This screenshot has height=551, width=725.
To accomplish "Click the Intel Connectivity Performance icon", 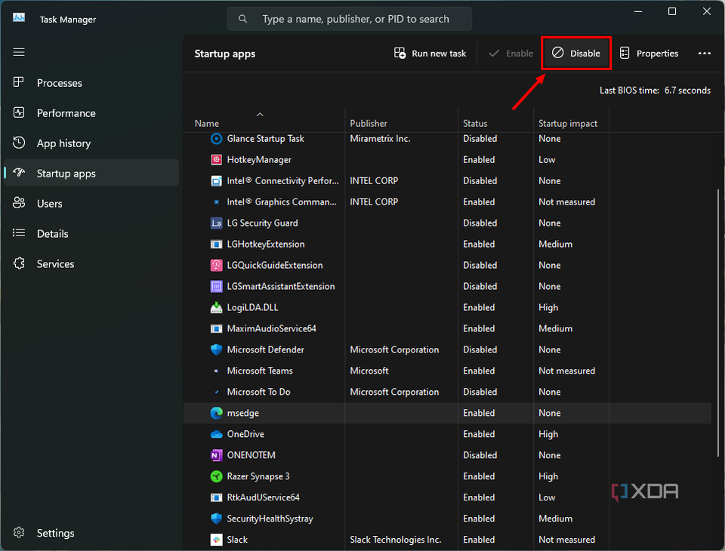I will coord(217,180).
